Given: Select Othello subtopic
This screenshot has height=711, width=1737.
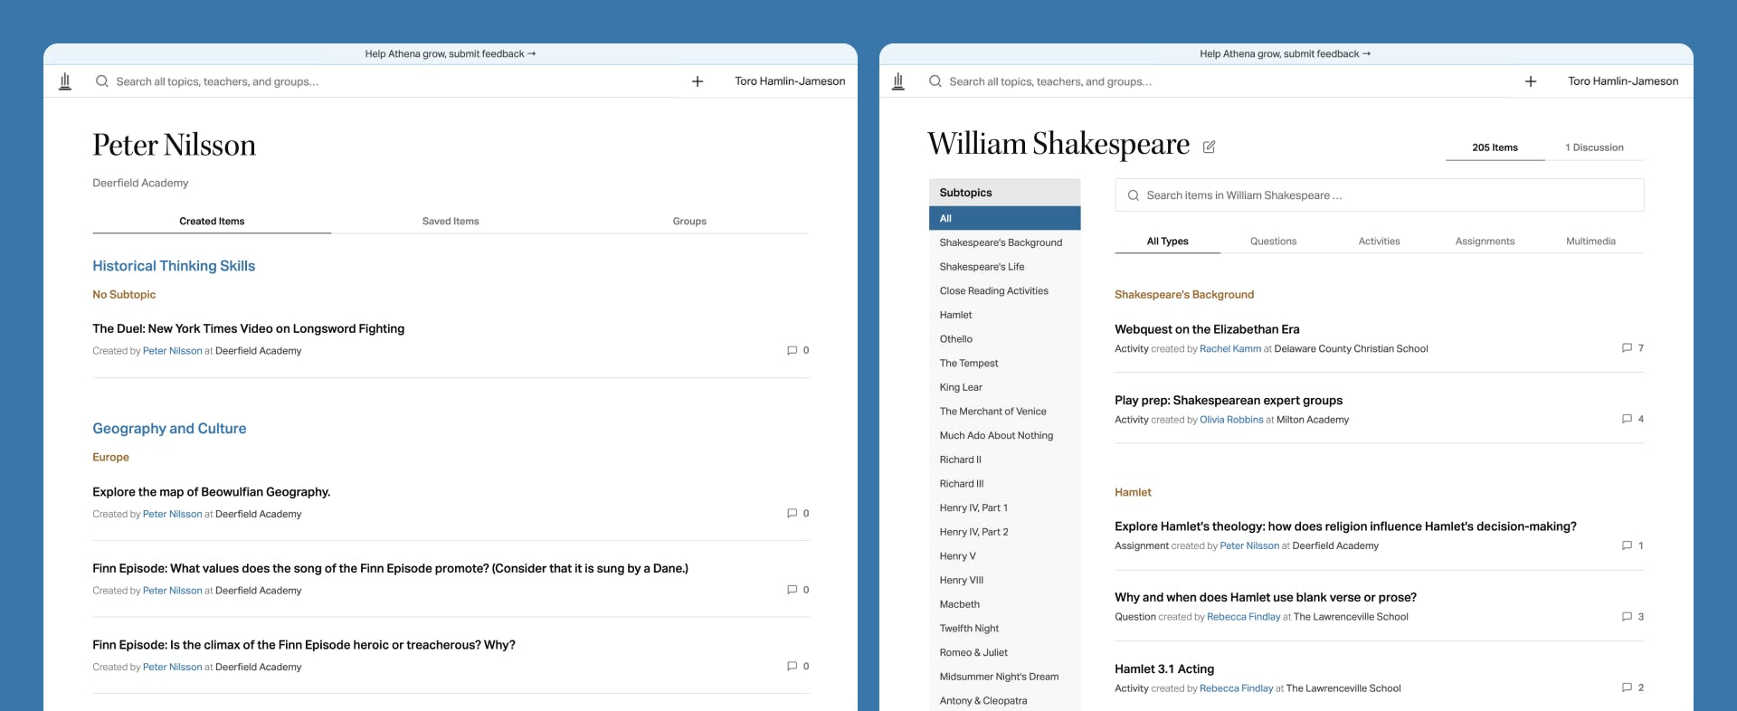Looking at the screenshot, I should pos(1004,339).
